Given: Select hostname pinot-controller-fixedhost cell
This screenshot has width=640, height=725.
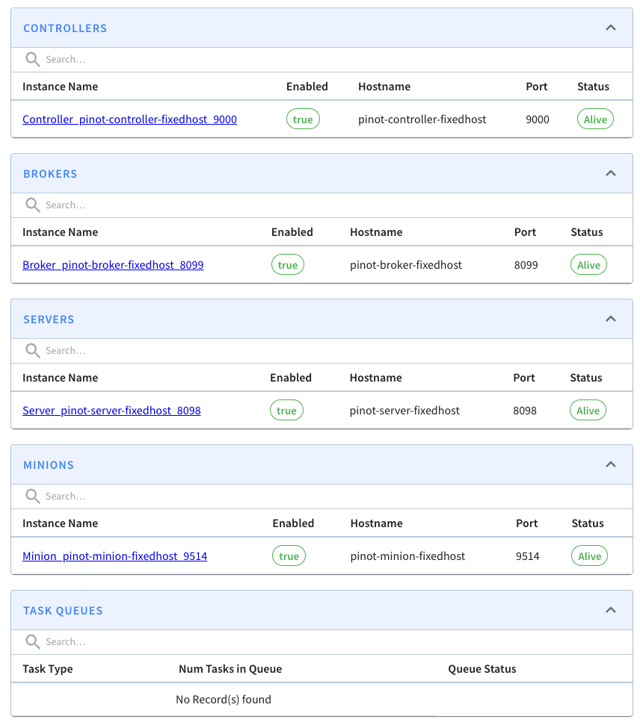Looking at the screenshot, I should (x=422, y=119).
